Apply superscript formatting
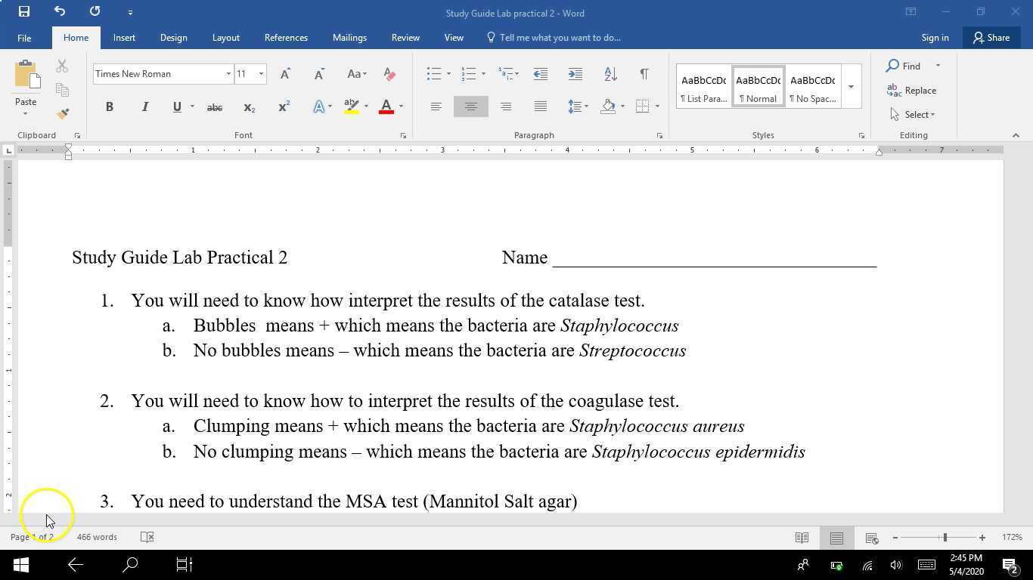1033x580 pixels. (283, 108)
